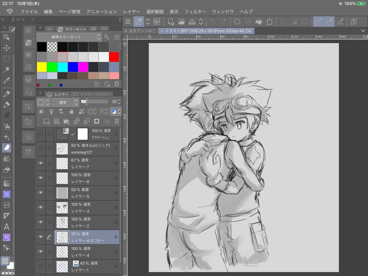Open the blending mode 通常 dropdown
368x276 pixels.
tap(65, 102)
